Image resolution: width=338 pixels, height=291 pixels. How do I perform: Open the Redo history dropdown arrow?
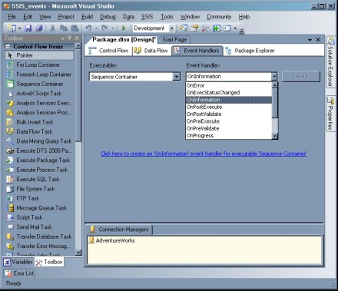112,28
